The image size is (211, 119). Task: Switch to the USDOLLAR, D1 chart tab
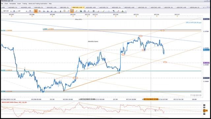coord(195,7)
